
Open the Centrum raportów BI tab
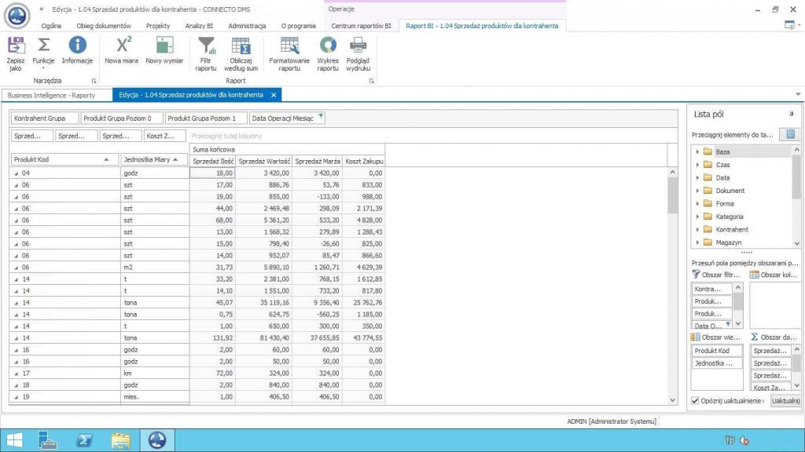tap(361, 26)
